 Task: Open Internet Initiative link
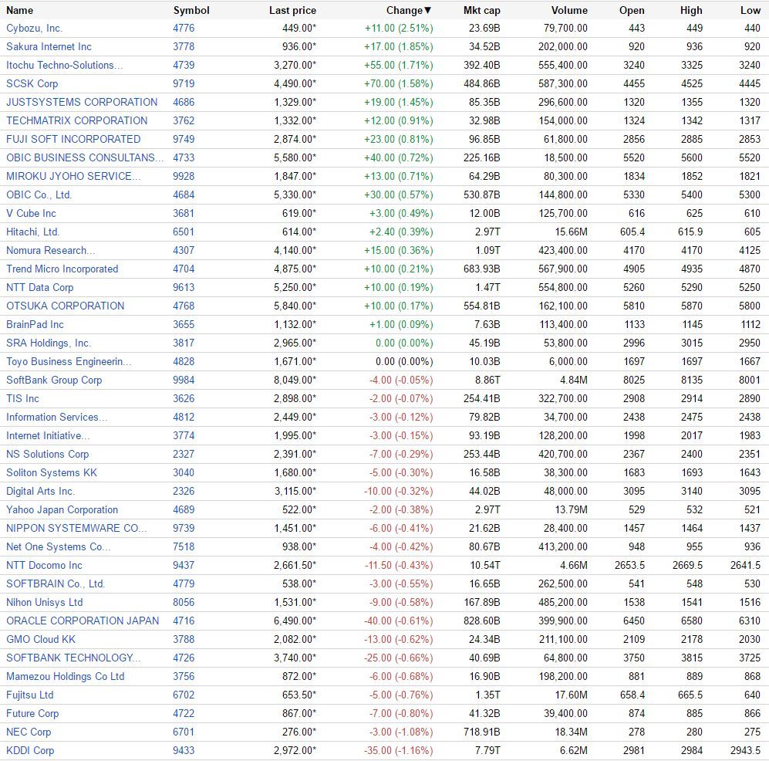(x=48, y=436)
